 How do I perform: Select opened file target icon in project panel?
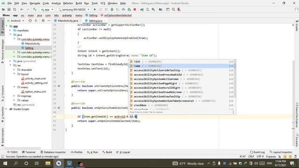point(30,21)
